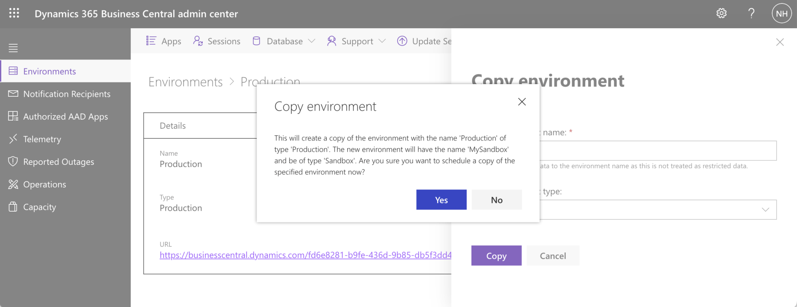Open the app launcher waffle icon

(x=14, y=13)
